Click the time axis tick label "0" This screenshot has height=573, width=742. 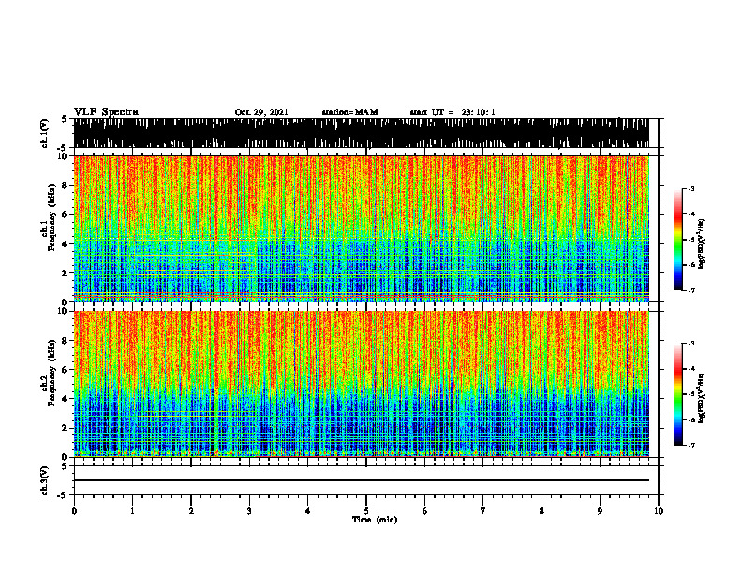click(x=74, y=511)
